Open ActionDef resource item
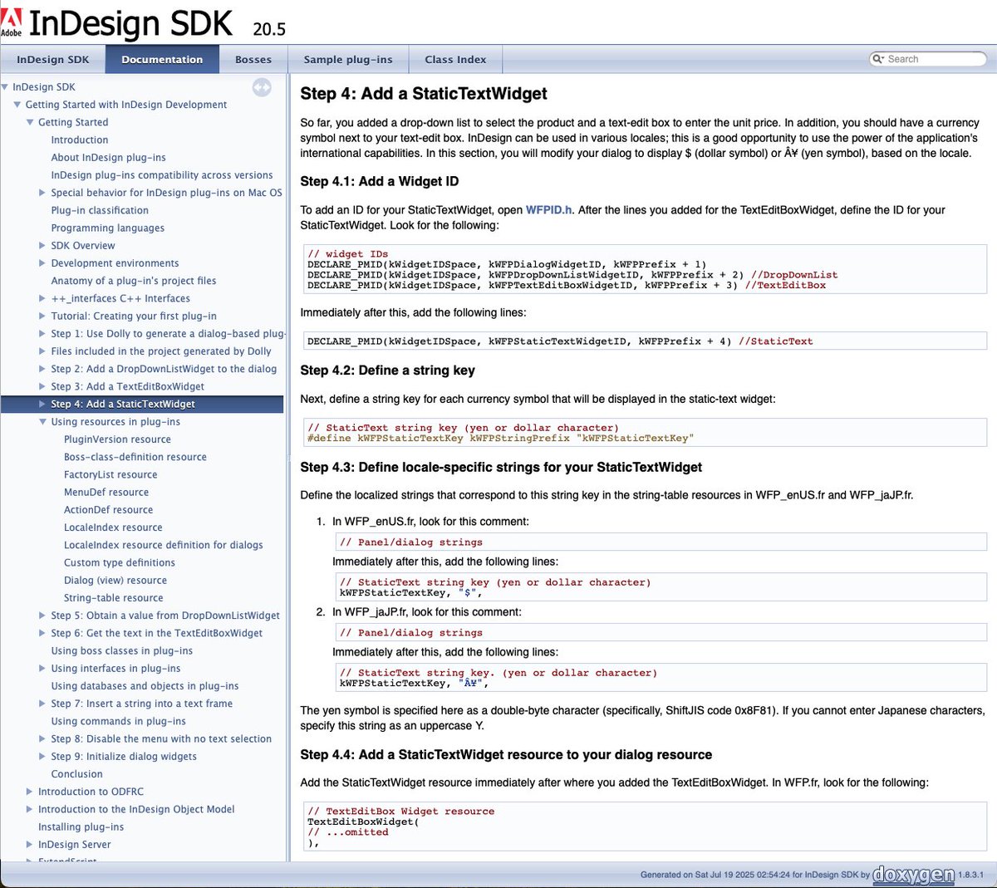The image size is (997, 888). click(109, 510)
